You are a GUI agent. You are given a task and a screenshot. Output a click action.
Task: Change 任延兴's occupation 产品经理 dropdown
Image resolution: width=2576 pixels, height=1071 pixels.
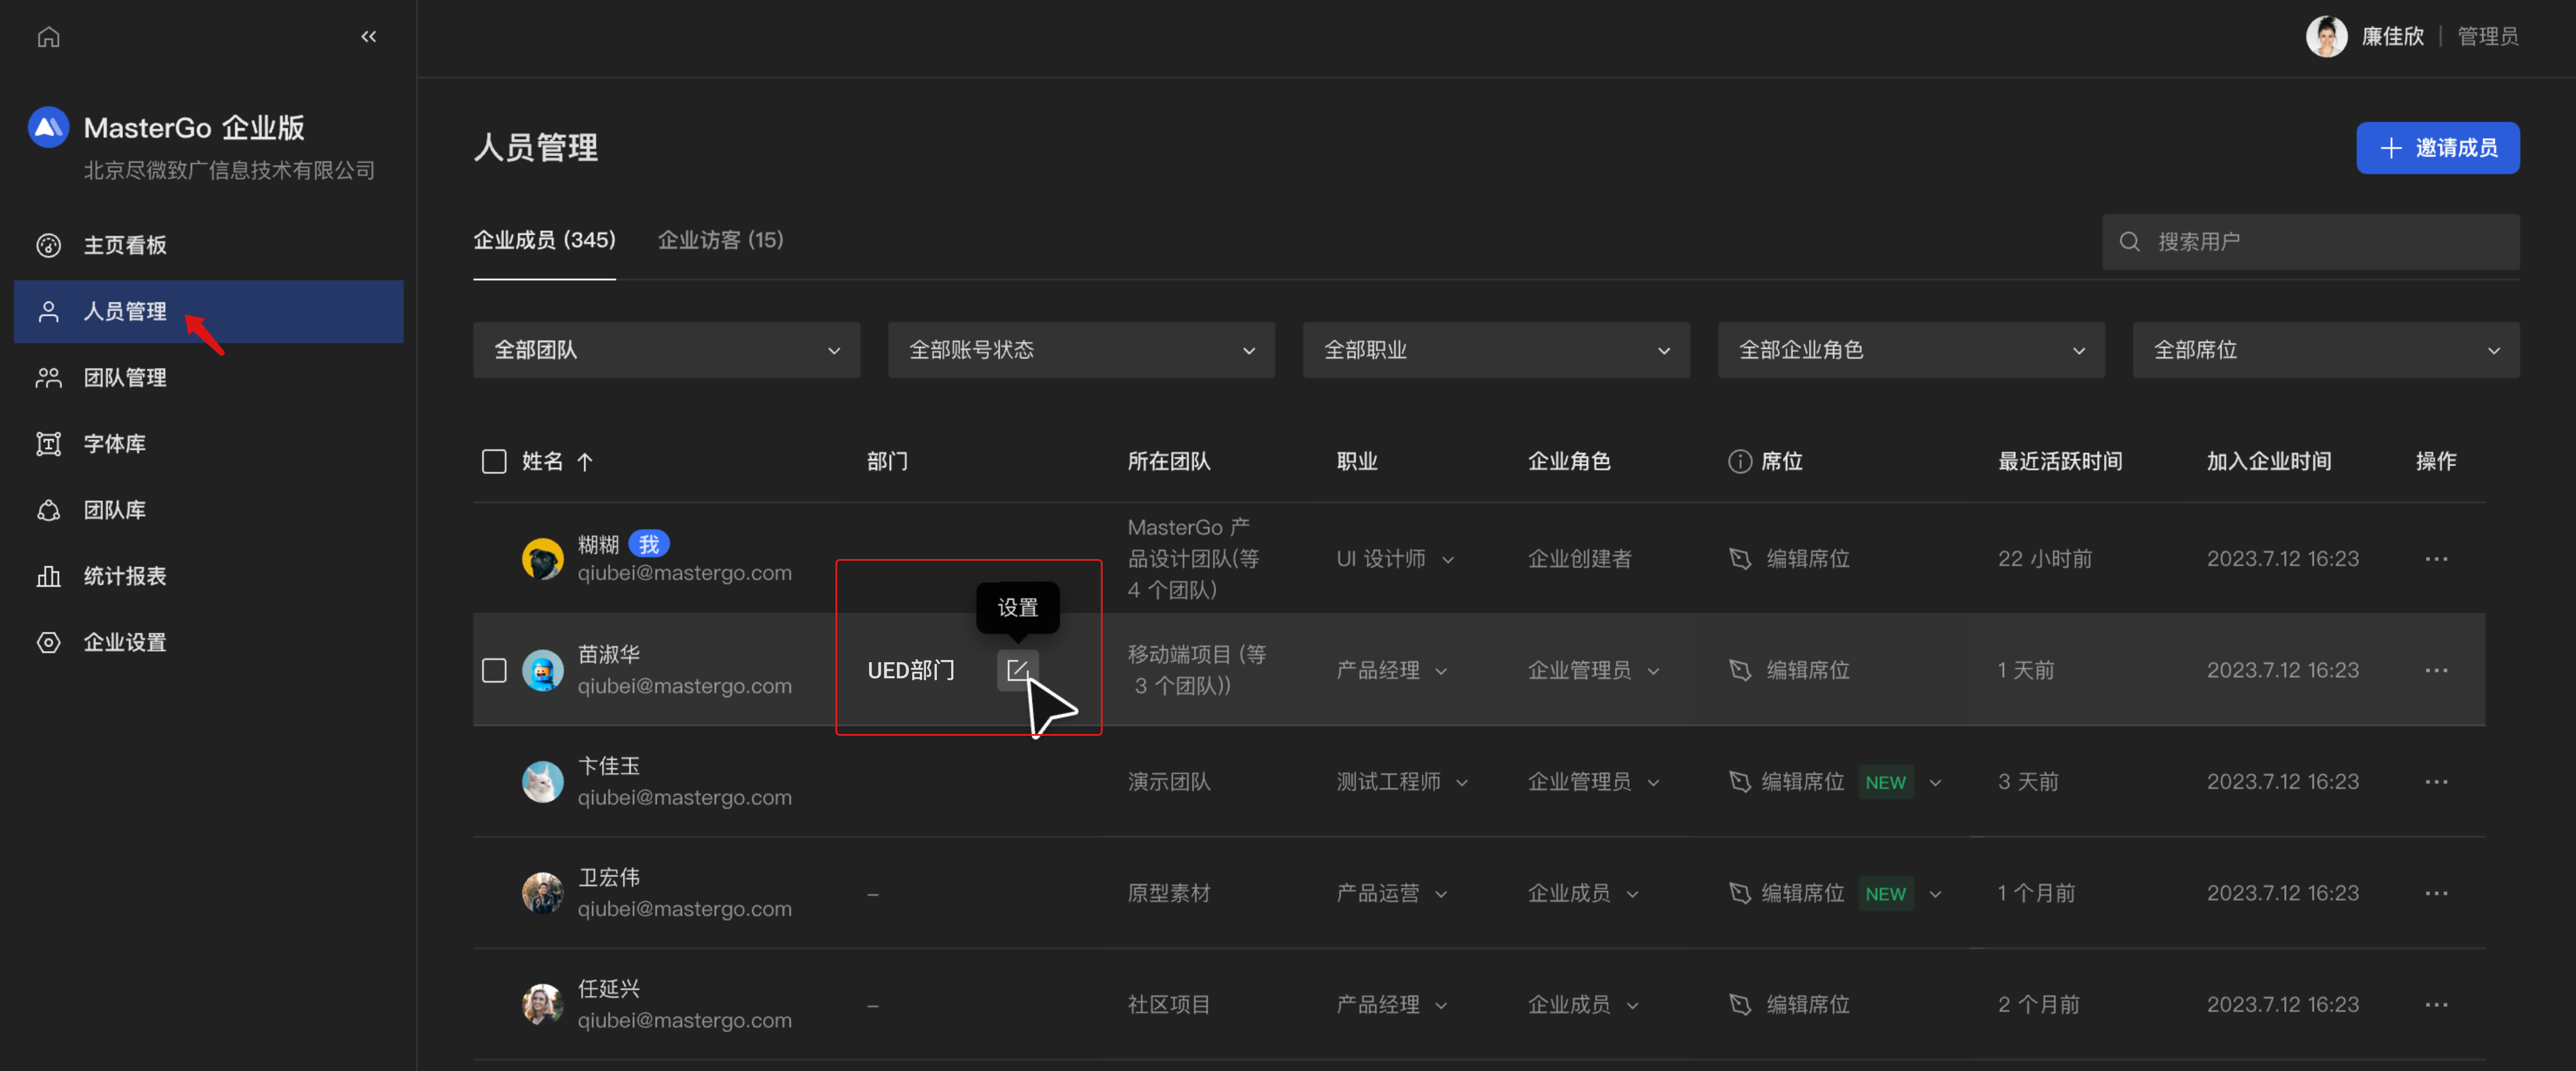(1392, 1004)
